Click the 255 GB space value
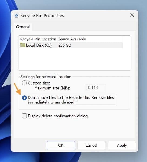This screenshot has height=162, width=147. coord(65,45)
